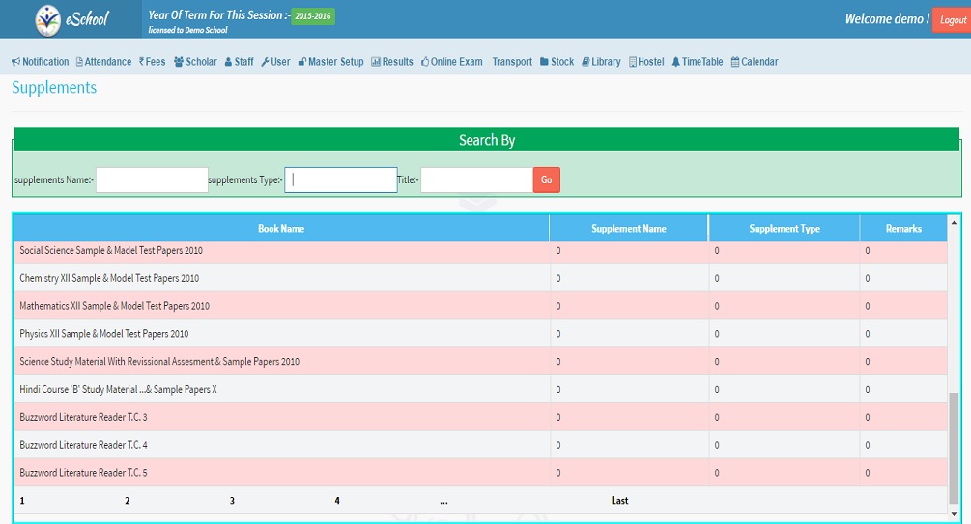Go to the Staff section
The height and width of the screenshot is (524, 971).
(239, 62)
